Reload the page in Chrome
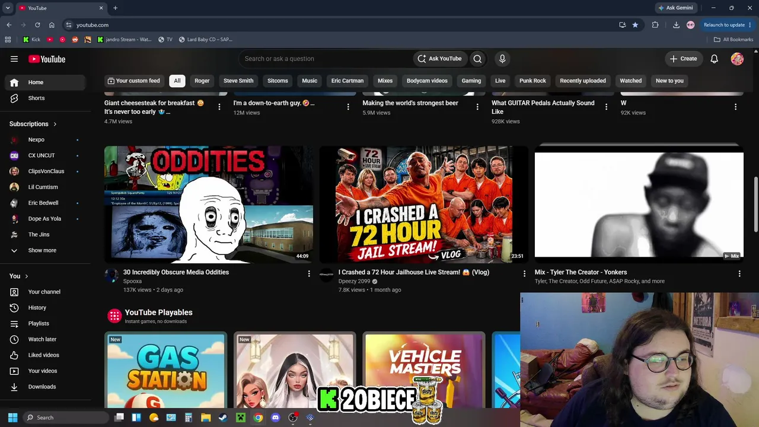This screenshot has height=427, width=759. [x=37, y=25]
